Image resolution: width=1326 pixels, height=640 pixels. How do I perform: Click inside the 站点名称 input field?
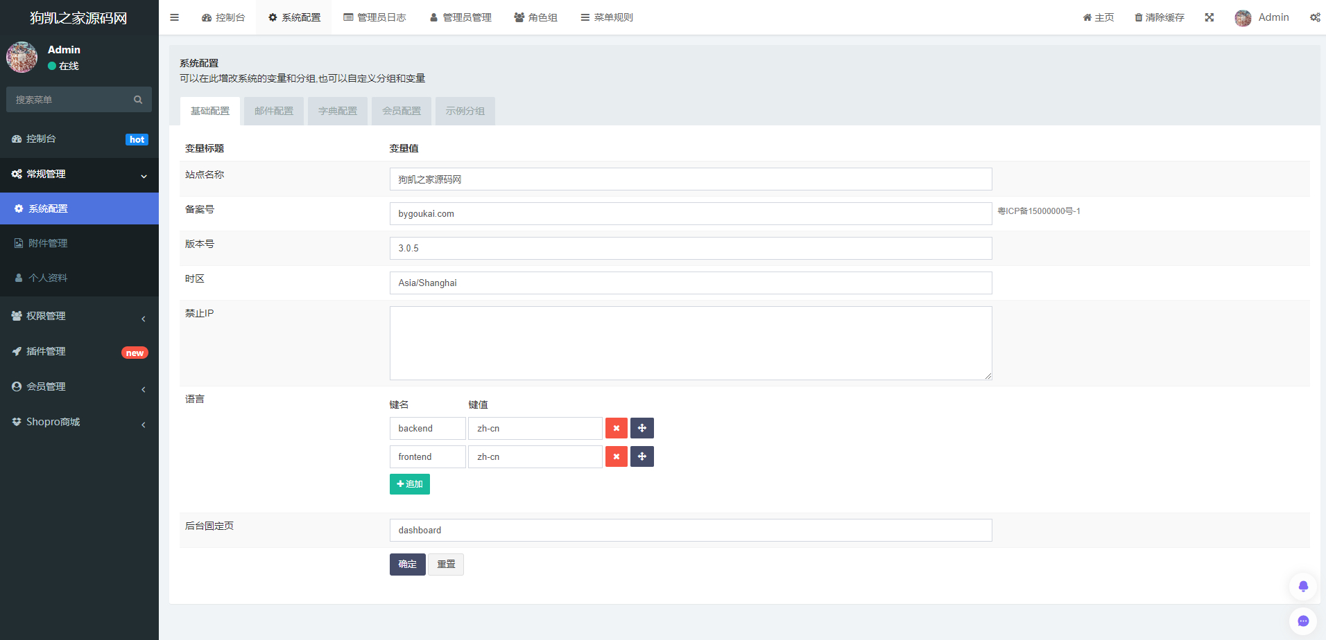(690, 179)
